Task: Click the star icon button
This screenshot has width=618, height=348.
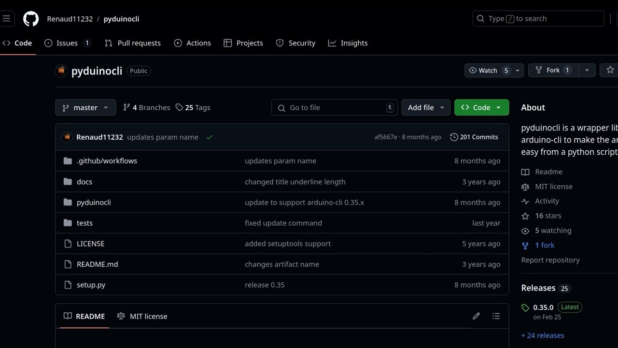Action: click(x=610, y=70)
